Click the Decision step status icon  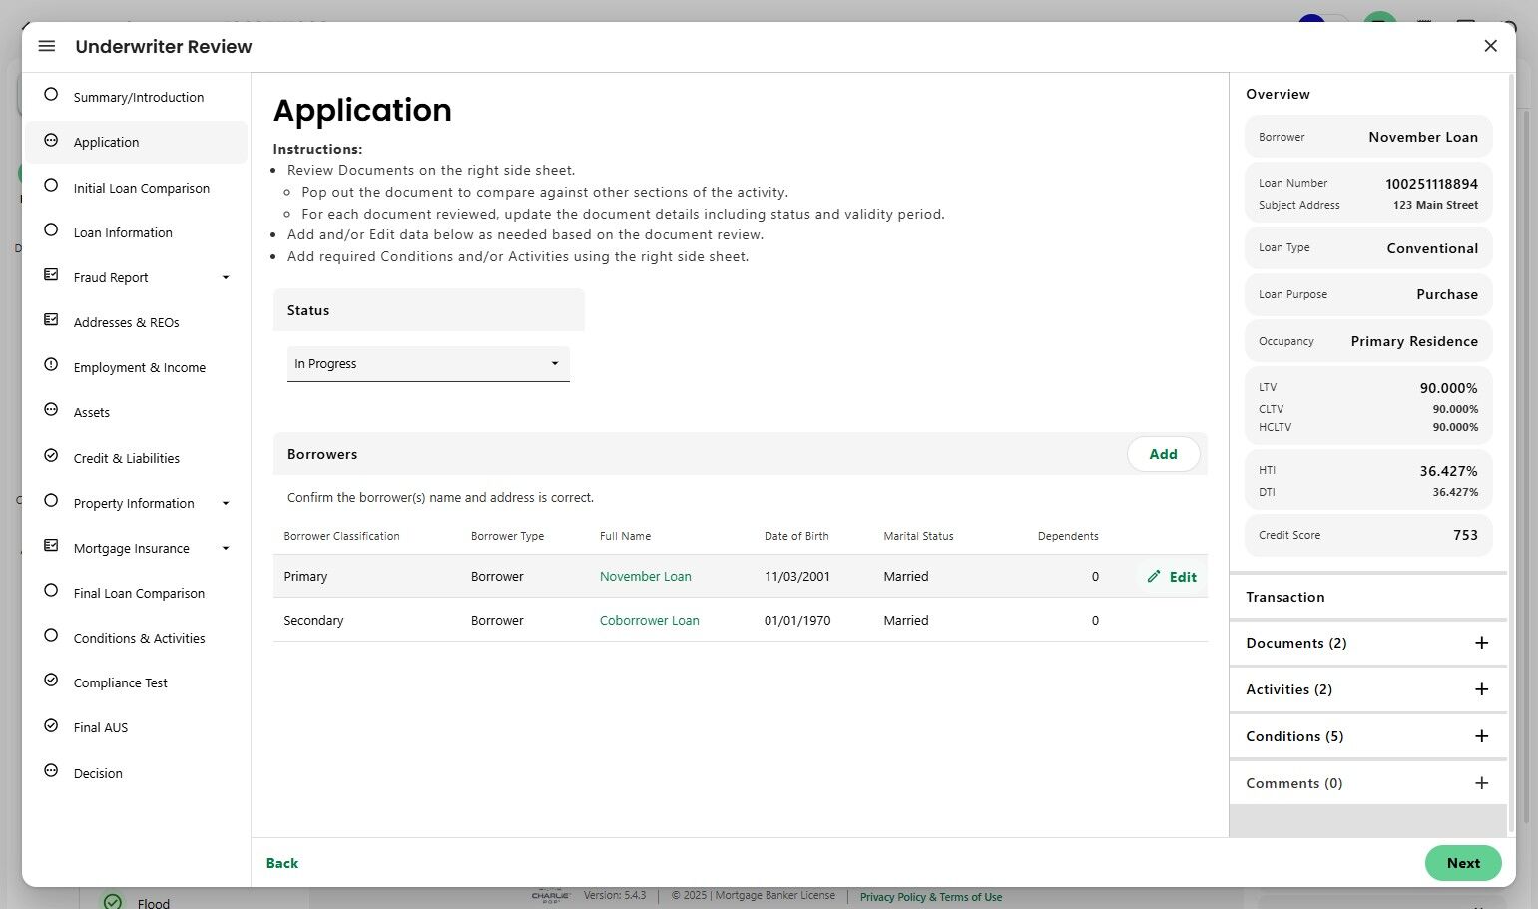click(x=51, y=771)
